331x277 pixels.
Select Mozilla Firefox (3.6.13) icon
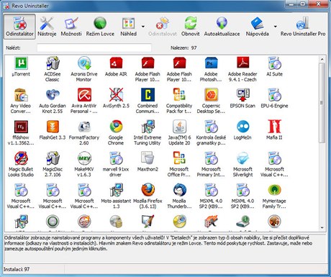(x=148, y=190)
